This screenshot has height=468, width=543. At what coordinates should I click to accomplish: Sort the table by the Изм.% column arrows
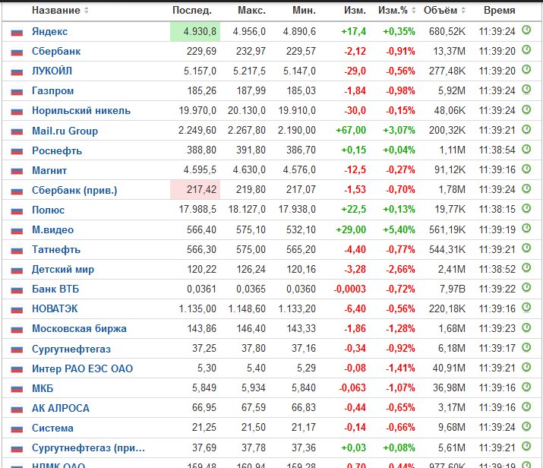[413, 11]
